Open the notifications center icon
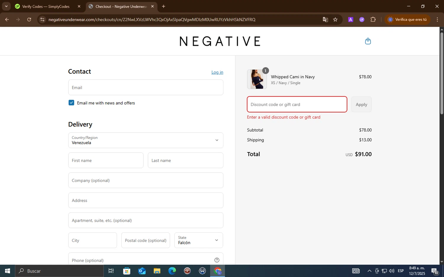The width and height of the screenshot is (444, 277). click(435, 271)
